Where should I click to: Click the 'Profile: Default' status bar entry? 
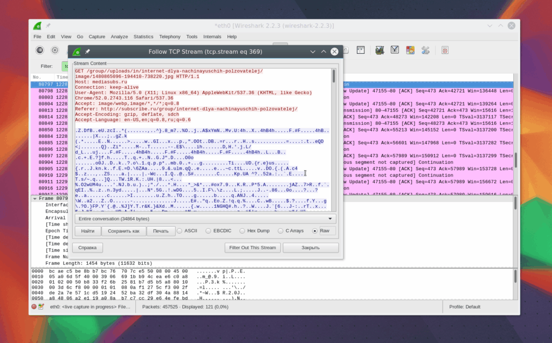465,307
